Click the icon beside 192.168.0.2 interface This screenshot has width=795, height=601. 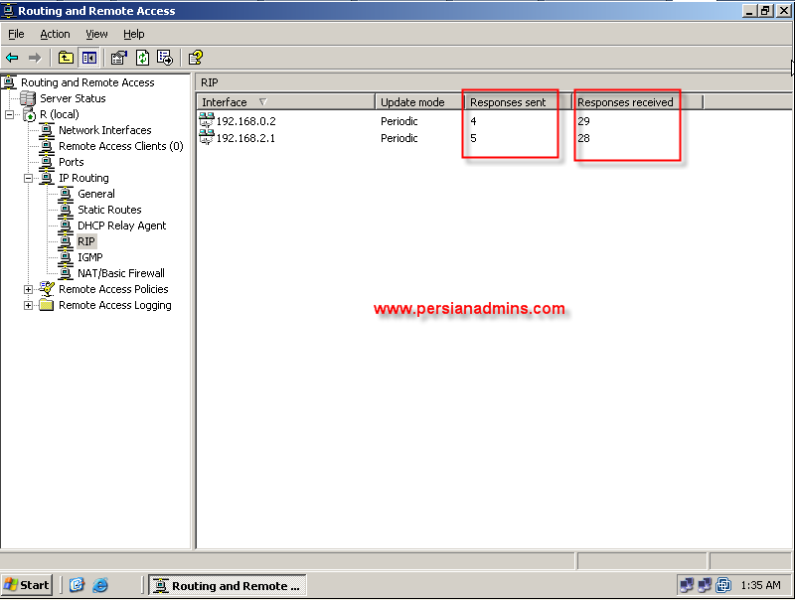tap(207, 120)
